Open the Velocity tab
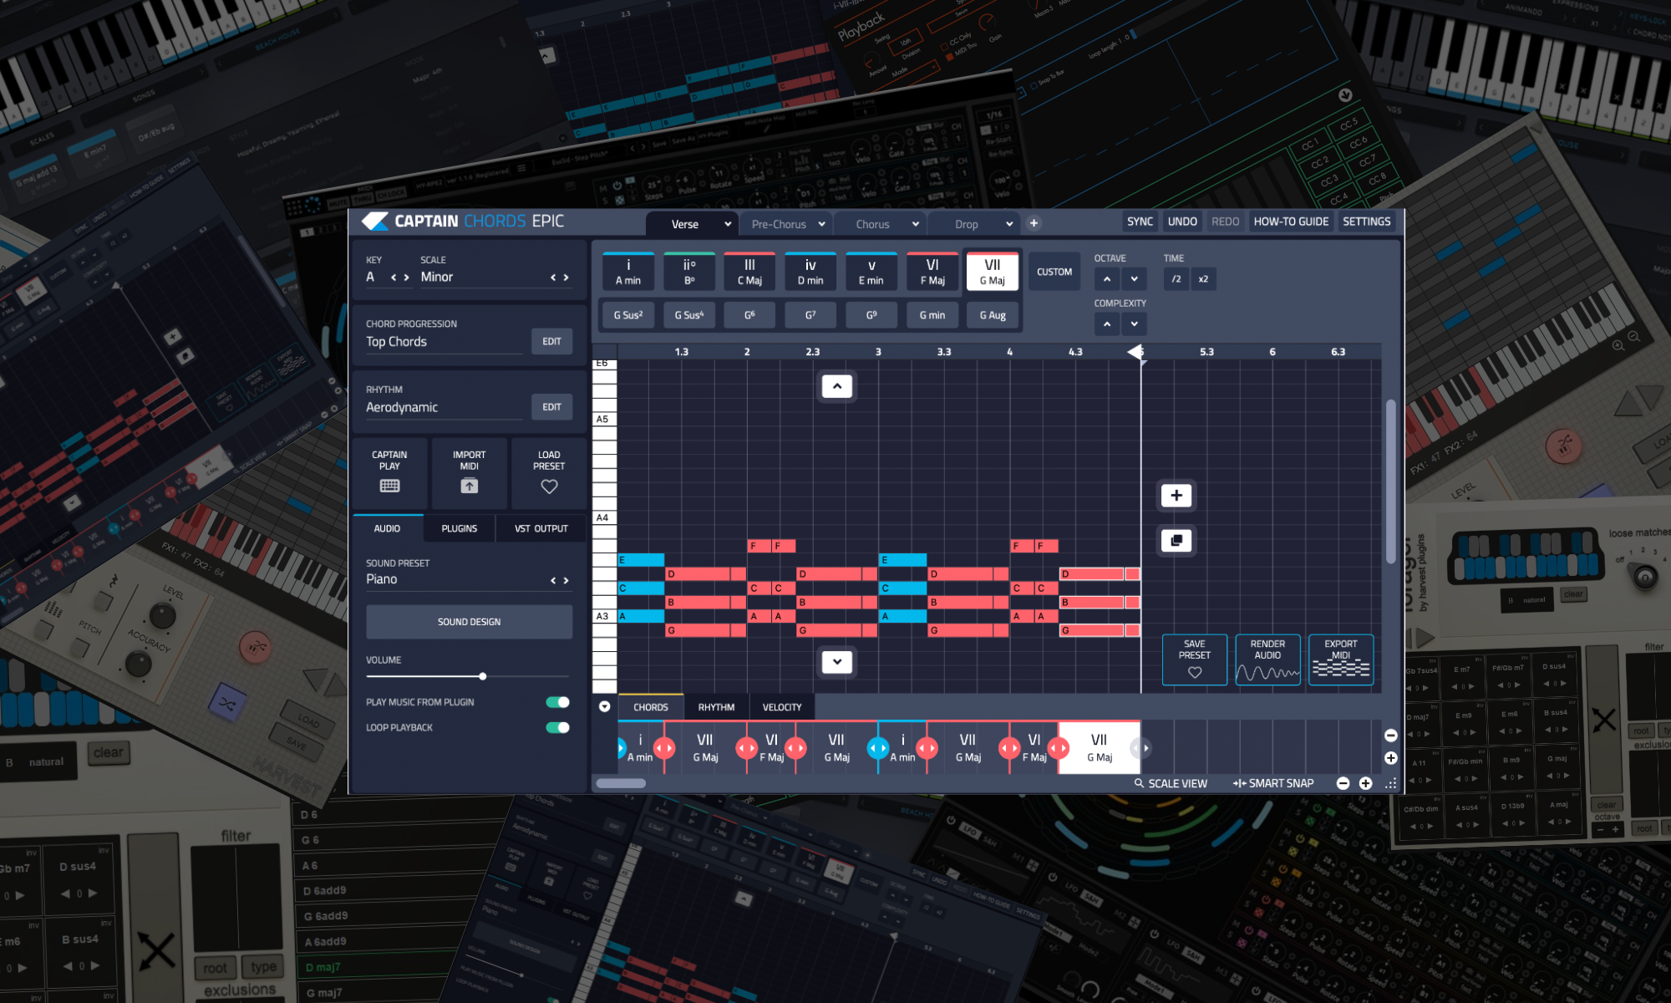Screen dimensions: 1671x1003 (781, 707)
